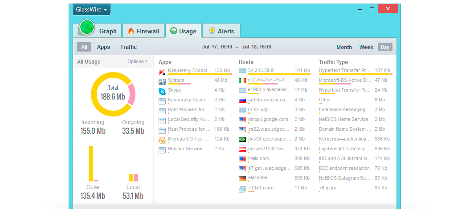This screenshot has height=209, width=470.
Task: Click the usage bar under the System app
Action: [x=179, y=84]
